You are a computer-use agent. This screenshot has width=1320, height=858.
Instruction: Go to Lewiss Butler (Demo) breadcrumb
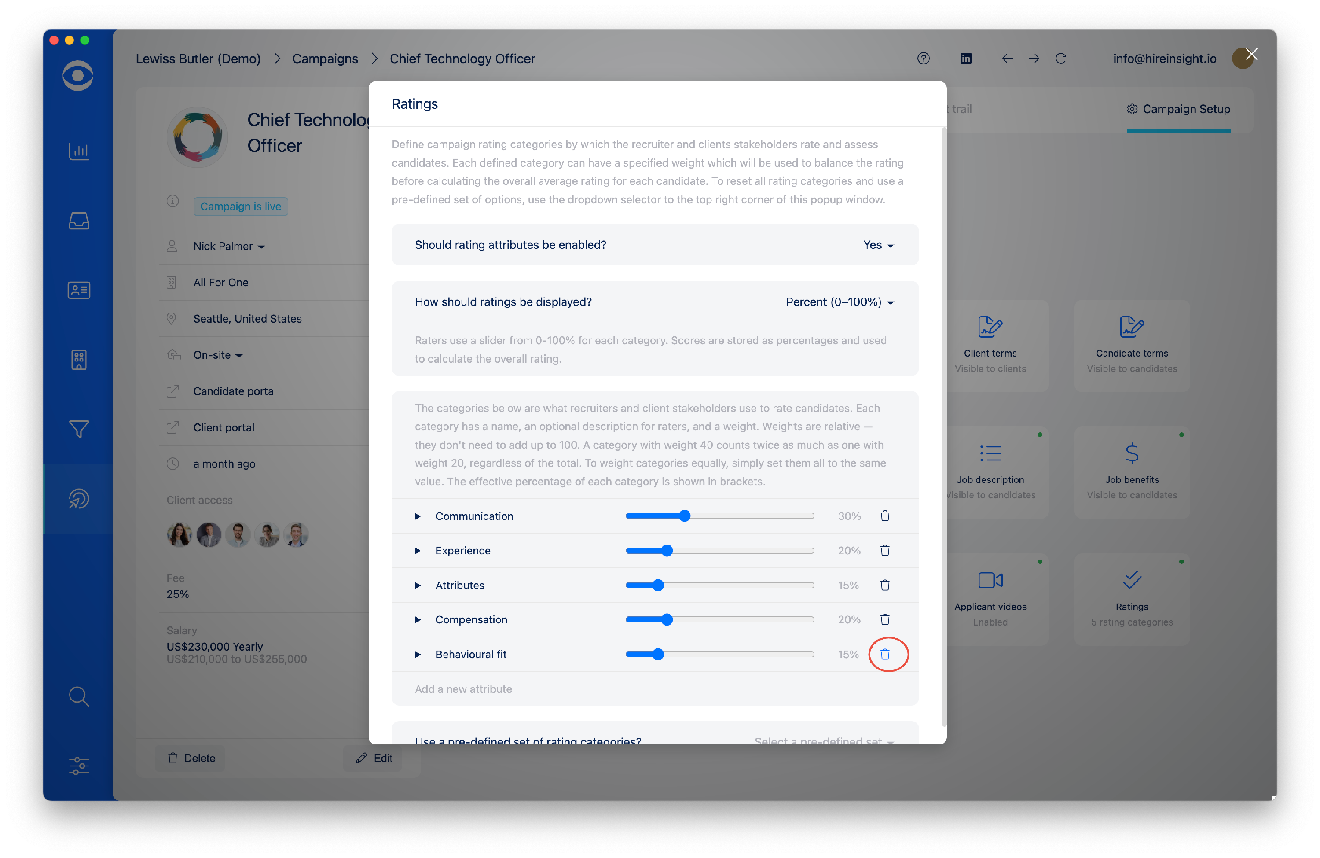tap(198, 58)
